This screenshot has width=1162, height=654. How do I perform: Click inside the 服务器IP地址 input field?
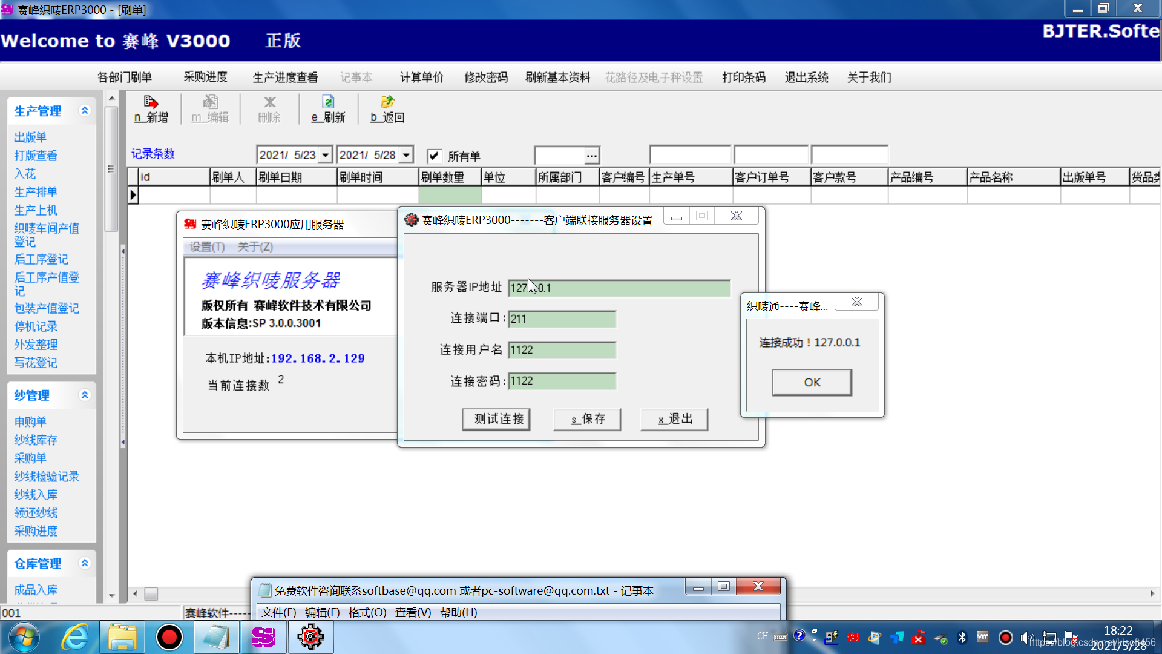tap(619, 288)
